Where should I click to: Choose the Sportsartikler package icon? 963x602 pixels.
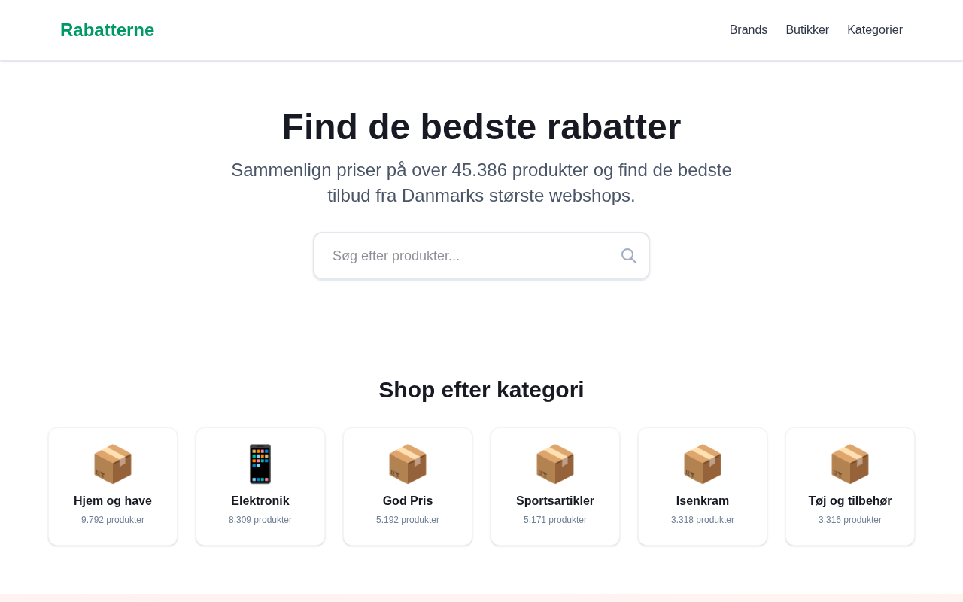pos(555,464)
